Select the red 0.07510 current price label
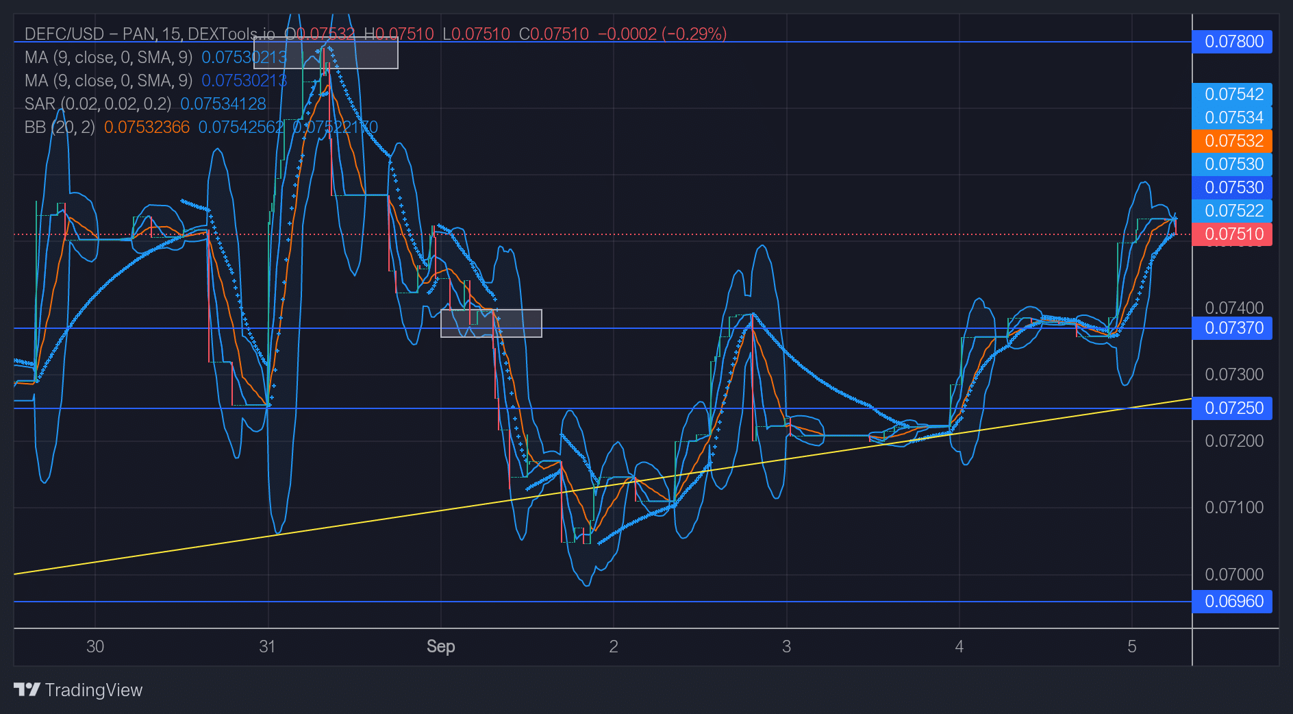Screen dimensions: 1293x714 coord(1233,234)
